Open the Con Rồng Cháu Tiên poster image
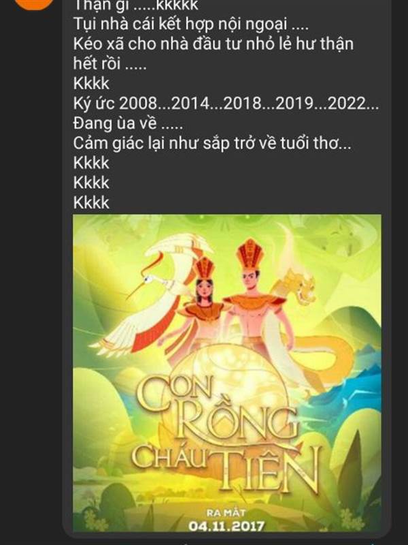The width and height of the screenshot is (408, 545). [x=227, y=373]
